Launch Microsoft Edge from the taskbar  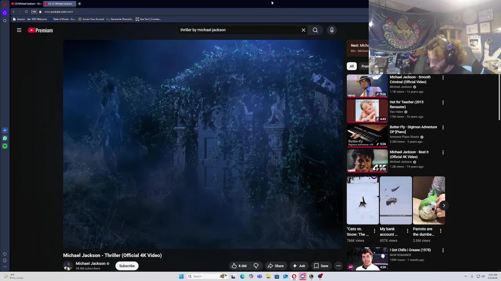coord(242,276)
